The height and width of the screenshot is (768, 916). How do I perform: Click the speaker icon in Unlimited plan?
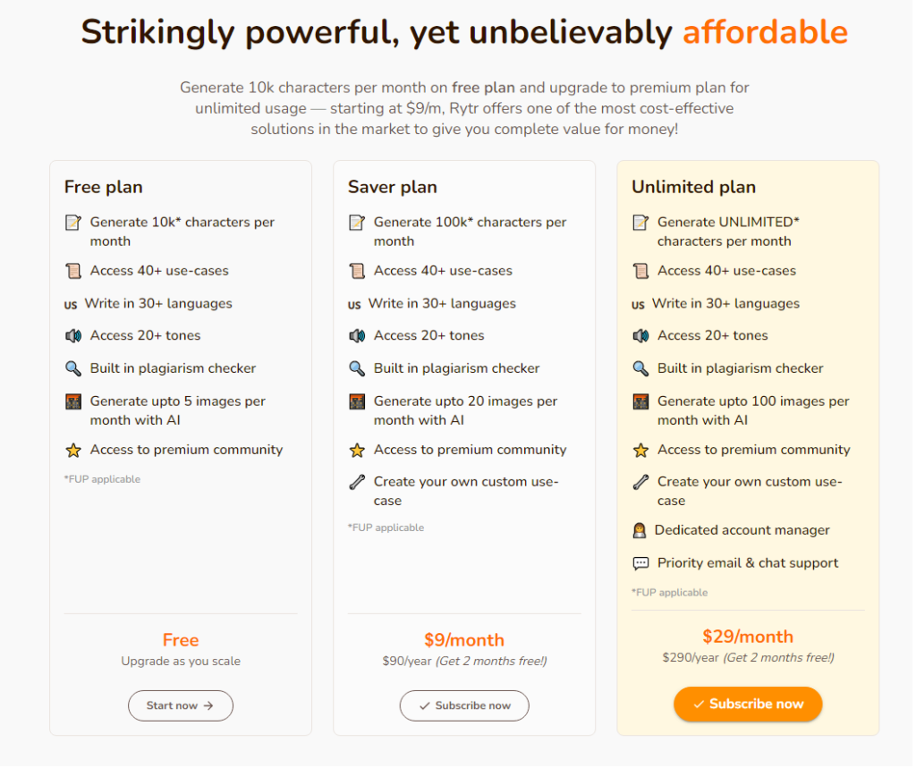(x=640, y=336)
